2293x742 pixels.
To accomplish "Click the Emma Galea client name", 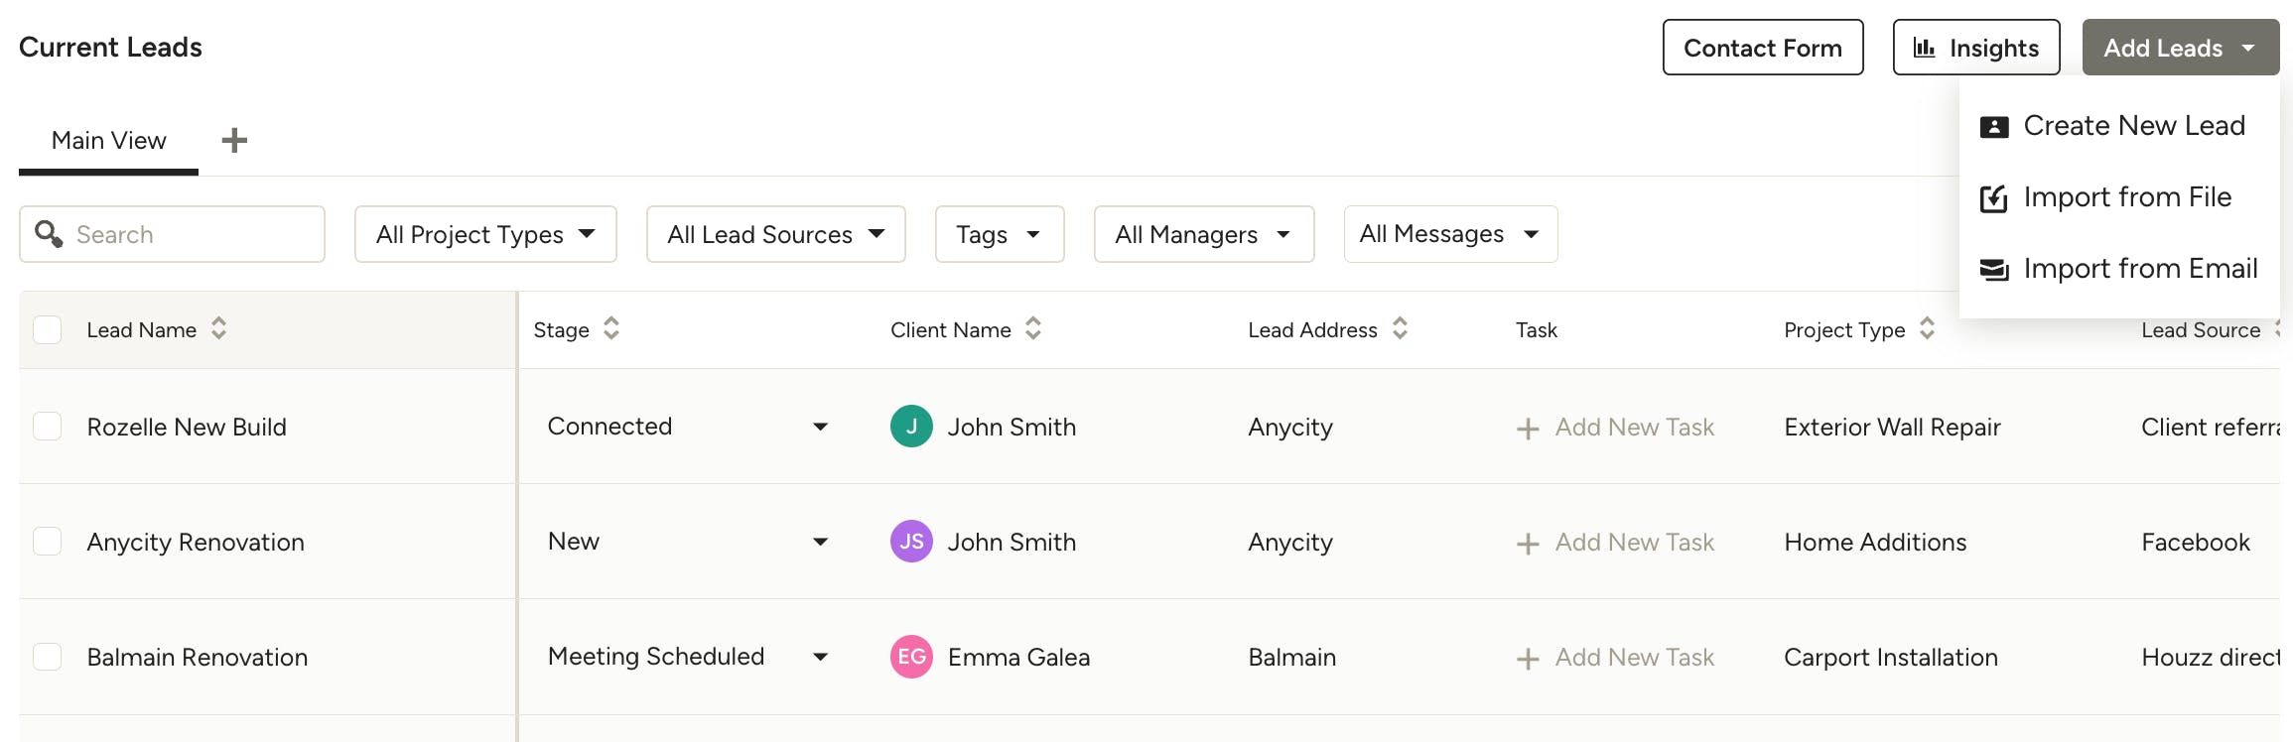I will coord(1018,658).
